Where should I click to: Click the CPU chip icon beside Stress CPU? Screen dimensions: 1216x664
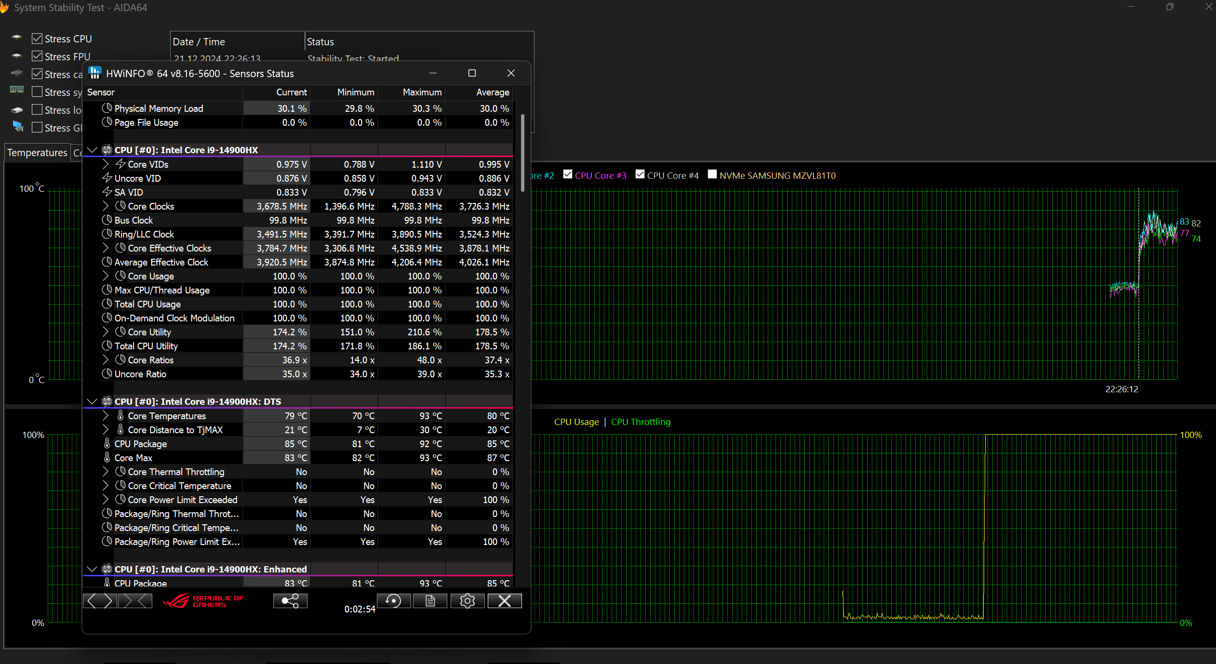tap(17, 38)
